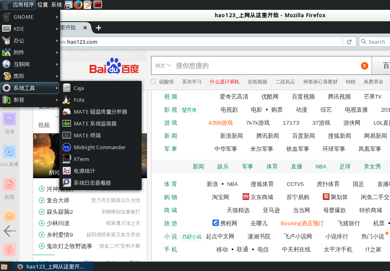The height and width of the screenshot is (271, 390).
Task: Open the 4399游戏 link
Action: tap(220, 123)
